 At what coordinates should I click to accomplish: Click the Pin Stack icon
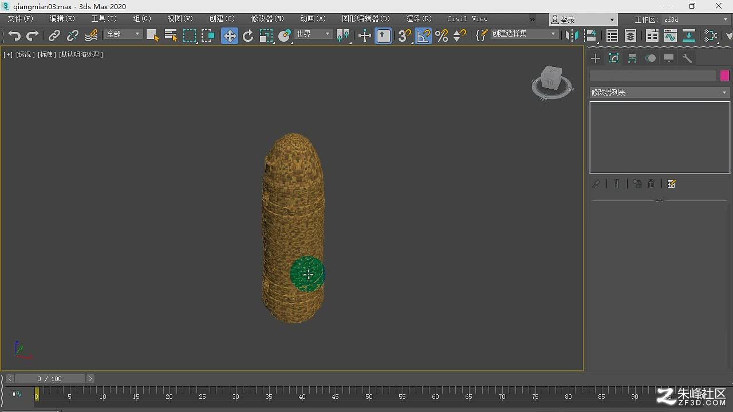coord(596,184)
